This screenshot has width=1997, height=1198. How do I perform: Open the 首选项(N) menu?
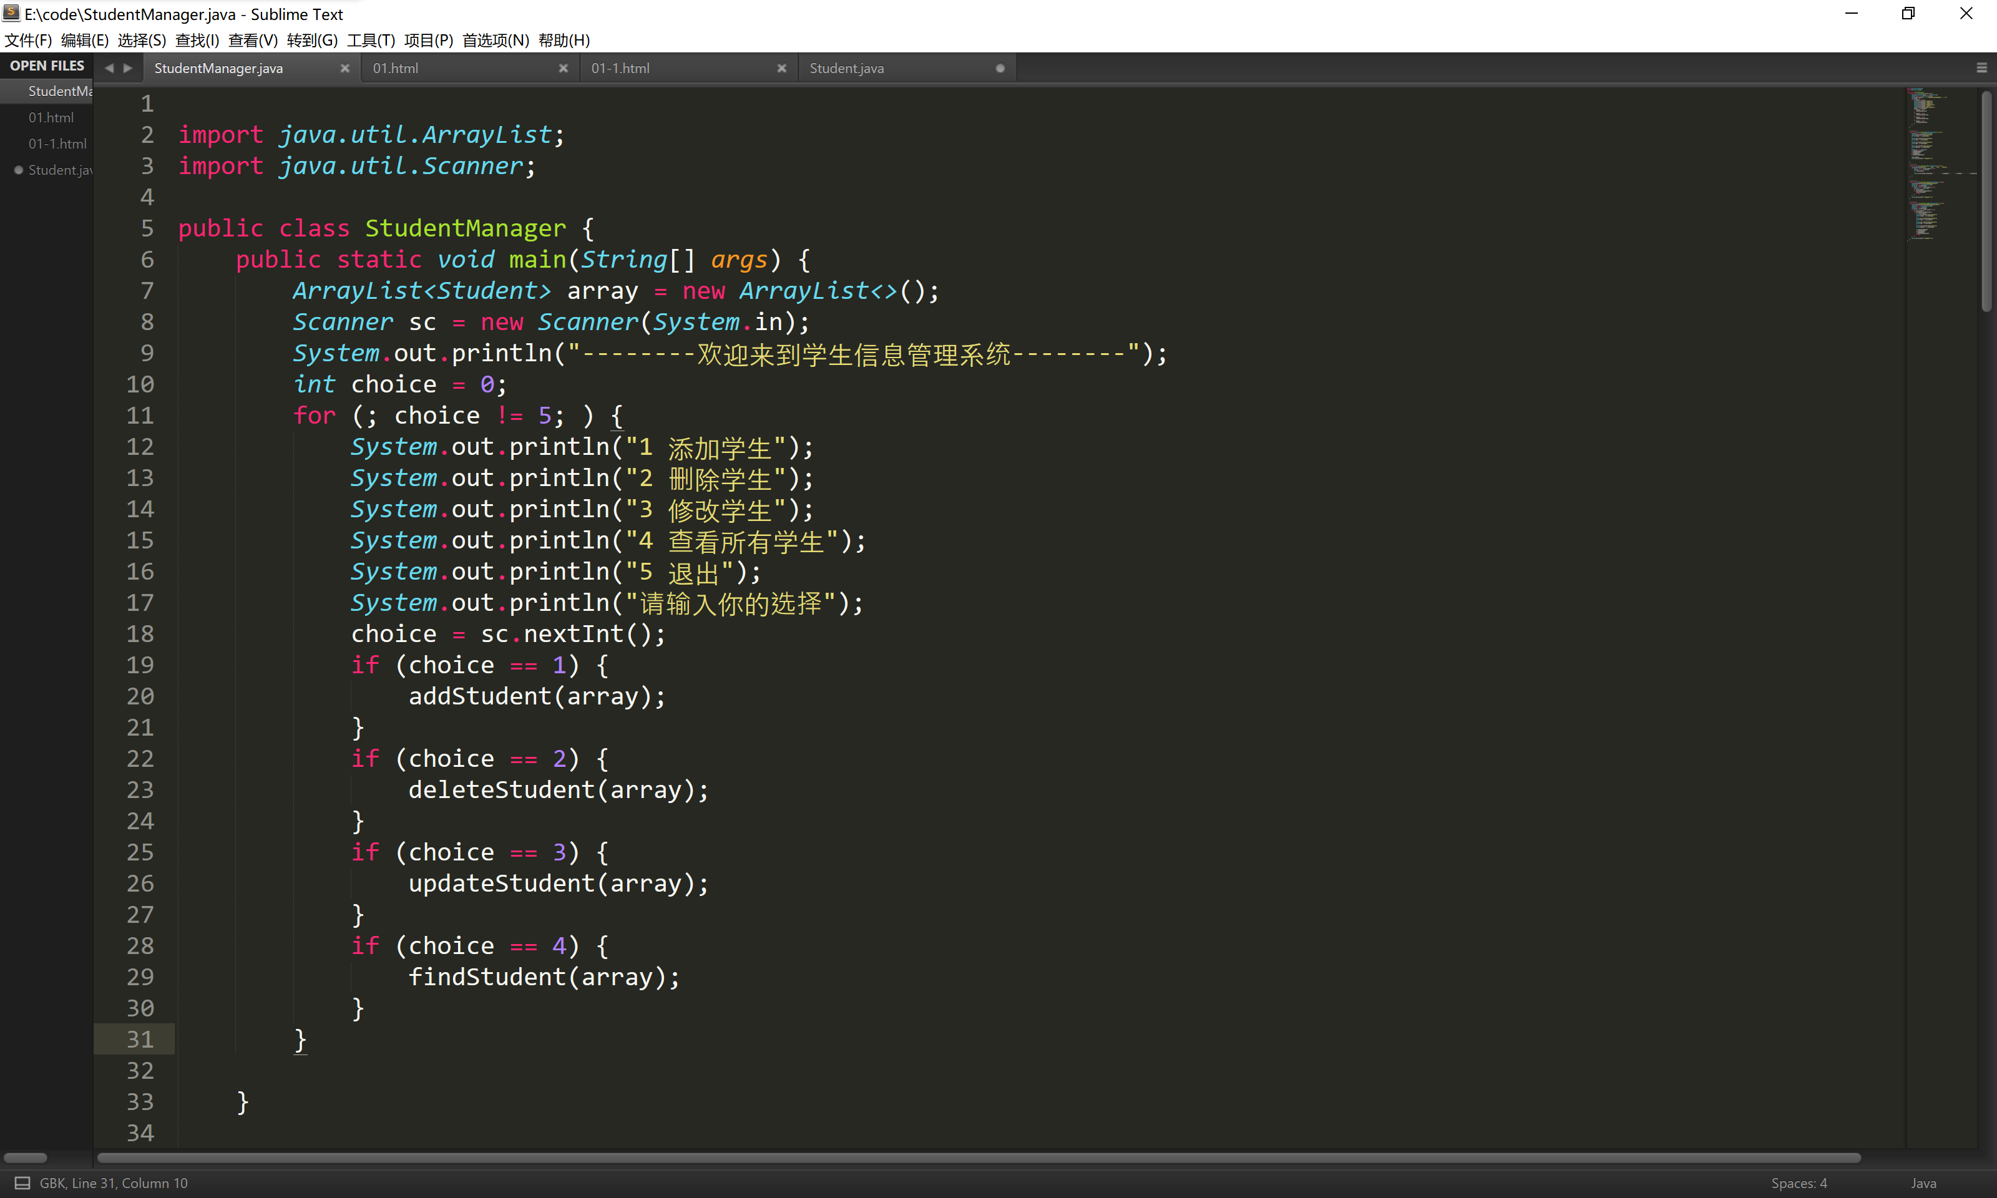[x=495, y=41]
